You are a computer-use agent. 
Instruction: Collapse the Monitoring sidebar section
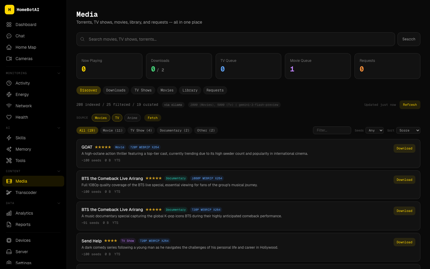pos(59,73)
